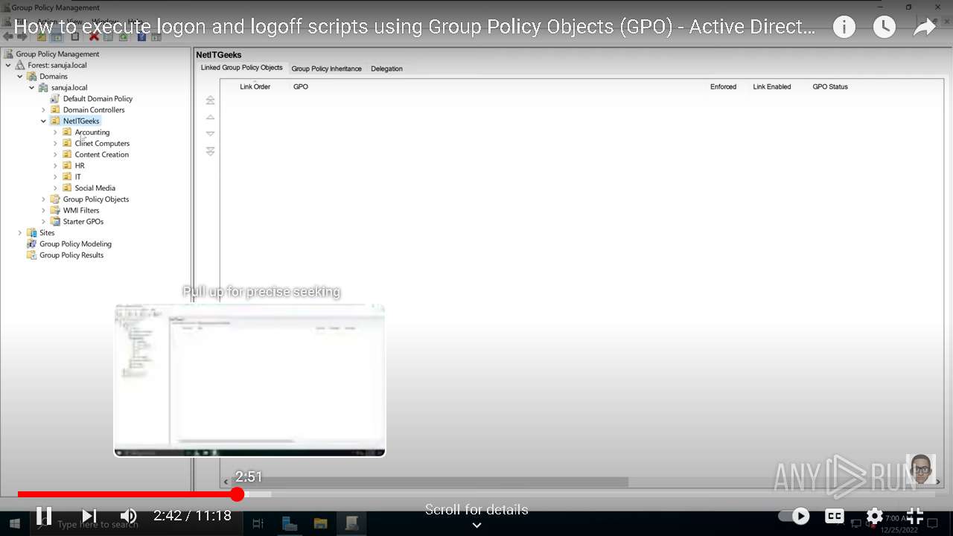Expand the Starter GPOs node

(x=44, y=222)
